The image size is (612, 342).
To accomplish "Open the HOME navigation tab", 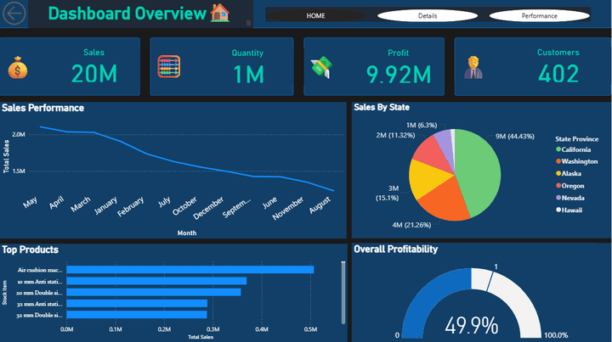I will tap(315, 15).
